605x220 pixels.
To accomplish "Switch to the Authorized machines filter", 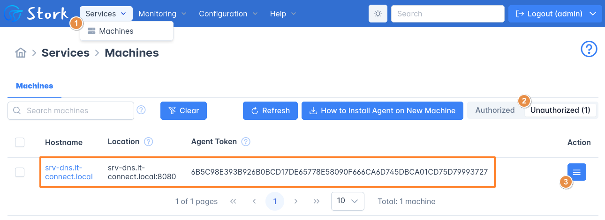I will (495, 110).
